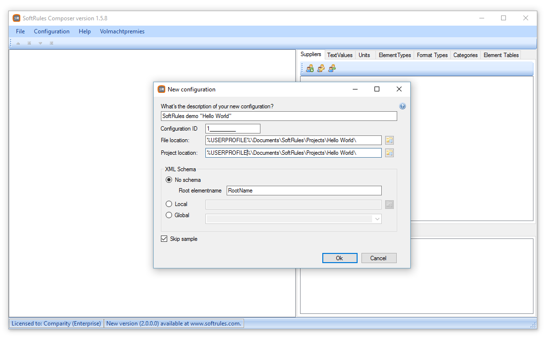The width and height of the screenshot is (547, 340).
Task: Click the 'Licensed to: Comparity (Enterprise)' status text
Action: pos(56,324)
